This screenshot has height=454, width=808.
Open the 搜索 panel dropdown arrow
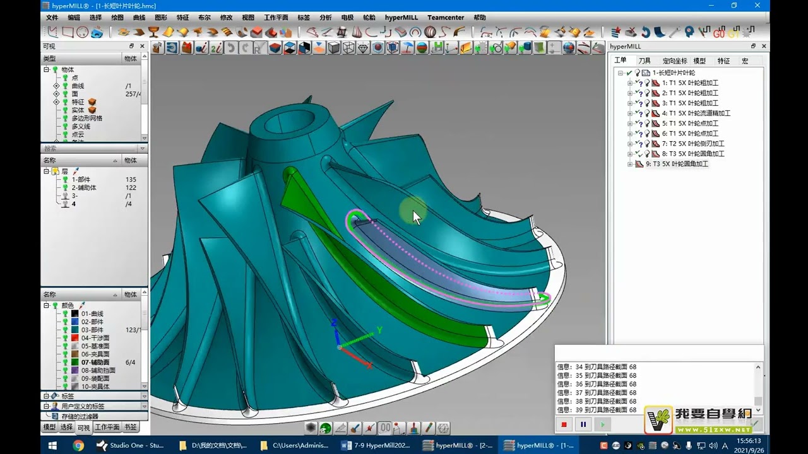(143, 149)
